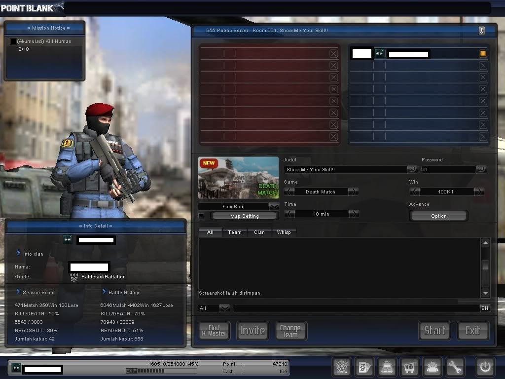Viewport: 505px width, 379px height.
Task: Close the third red team slot
Action: (x=334, y=77)
